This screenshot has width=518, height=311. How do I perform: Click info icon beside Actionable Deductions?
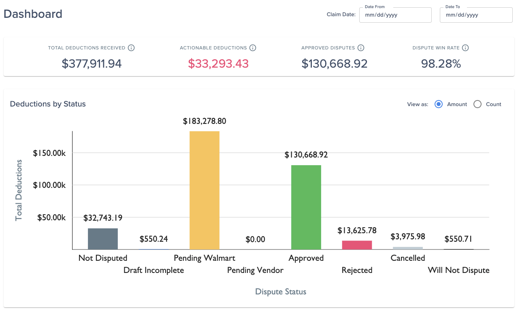pos(253,48)
